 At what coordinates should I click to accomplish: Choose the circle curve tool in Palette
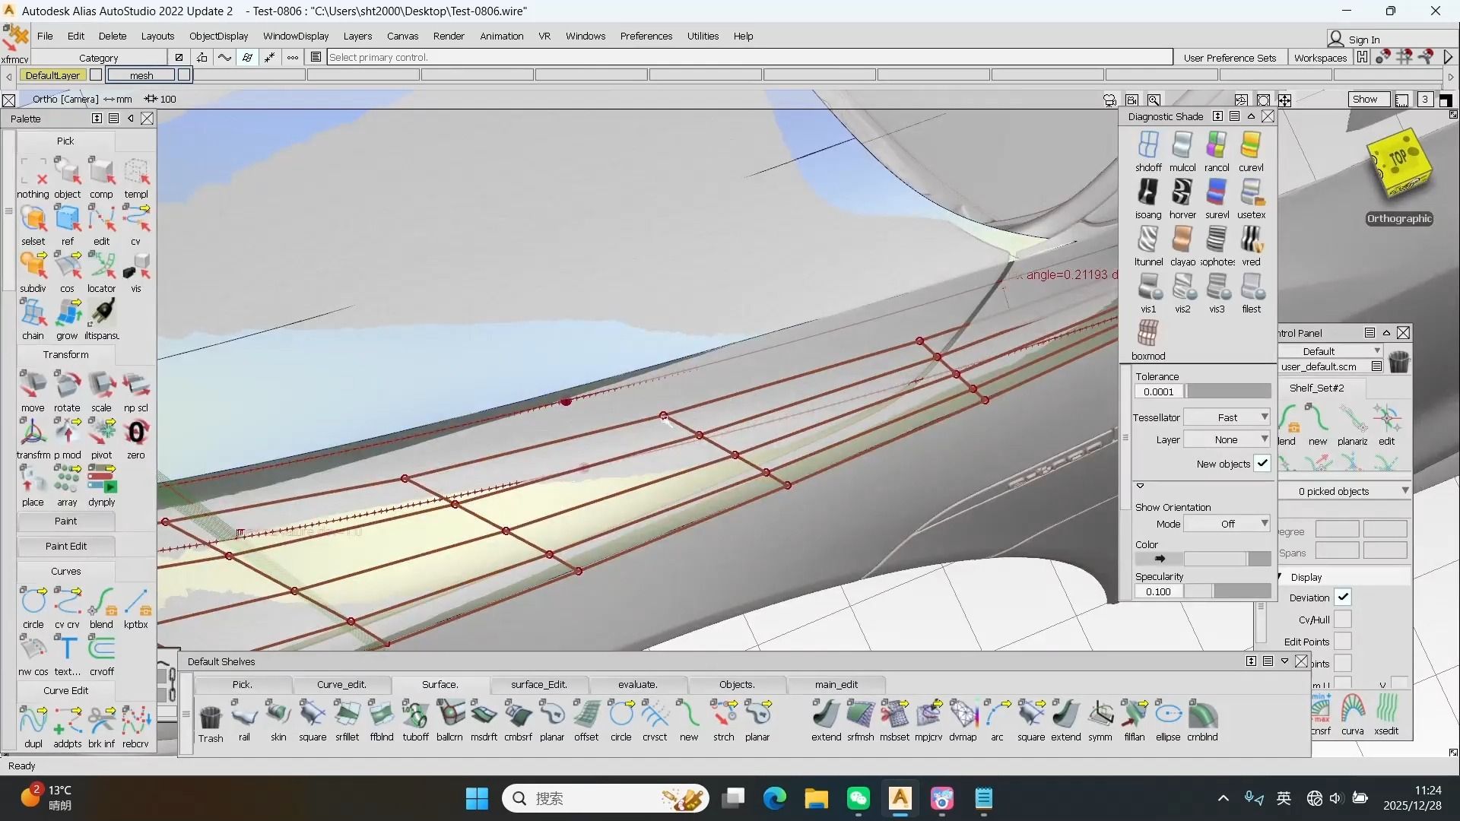(x=33, y=602)
